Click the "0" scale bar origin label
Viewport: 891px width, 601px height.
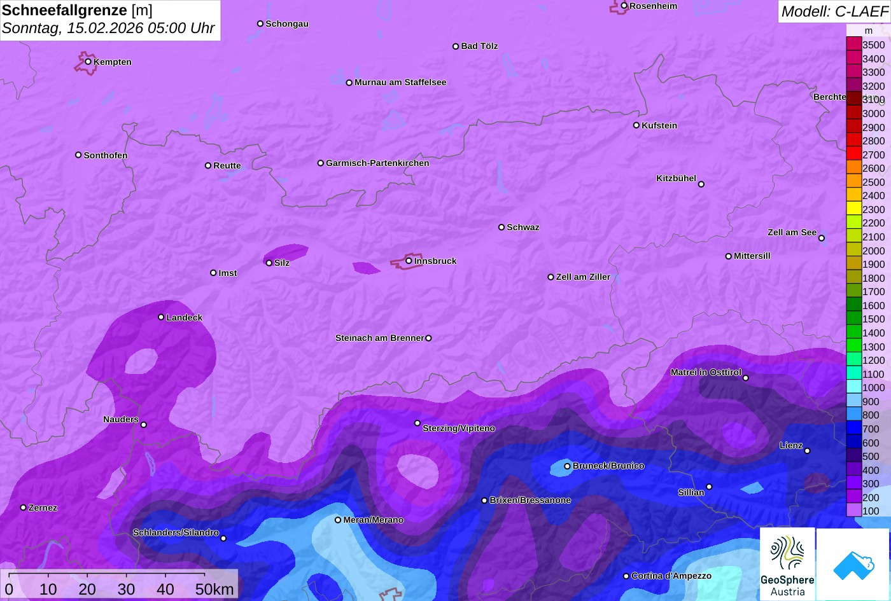coord(9,590)
